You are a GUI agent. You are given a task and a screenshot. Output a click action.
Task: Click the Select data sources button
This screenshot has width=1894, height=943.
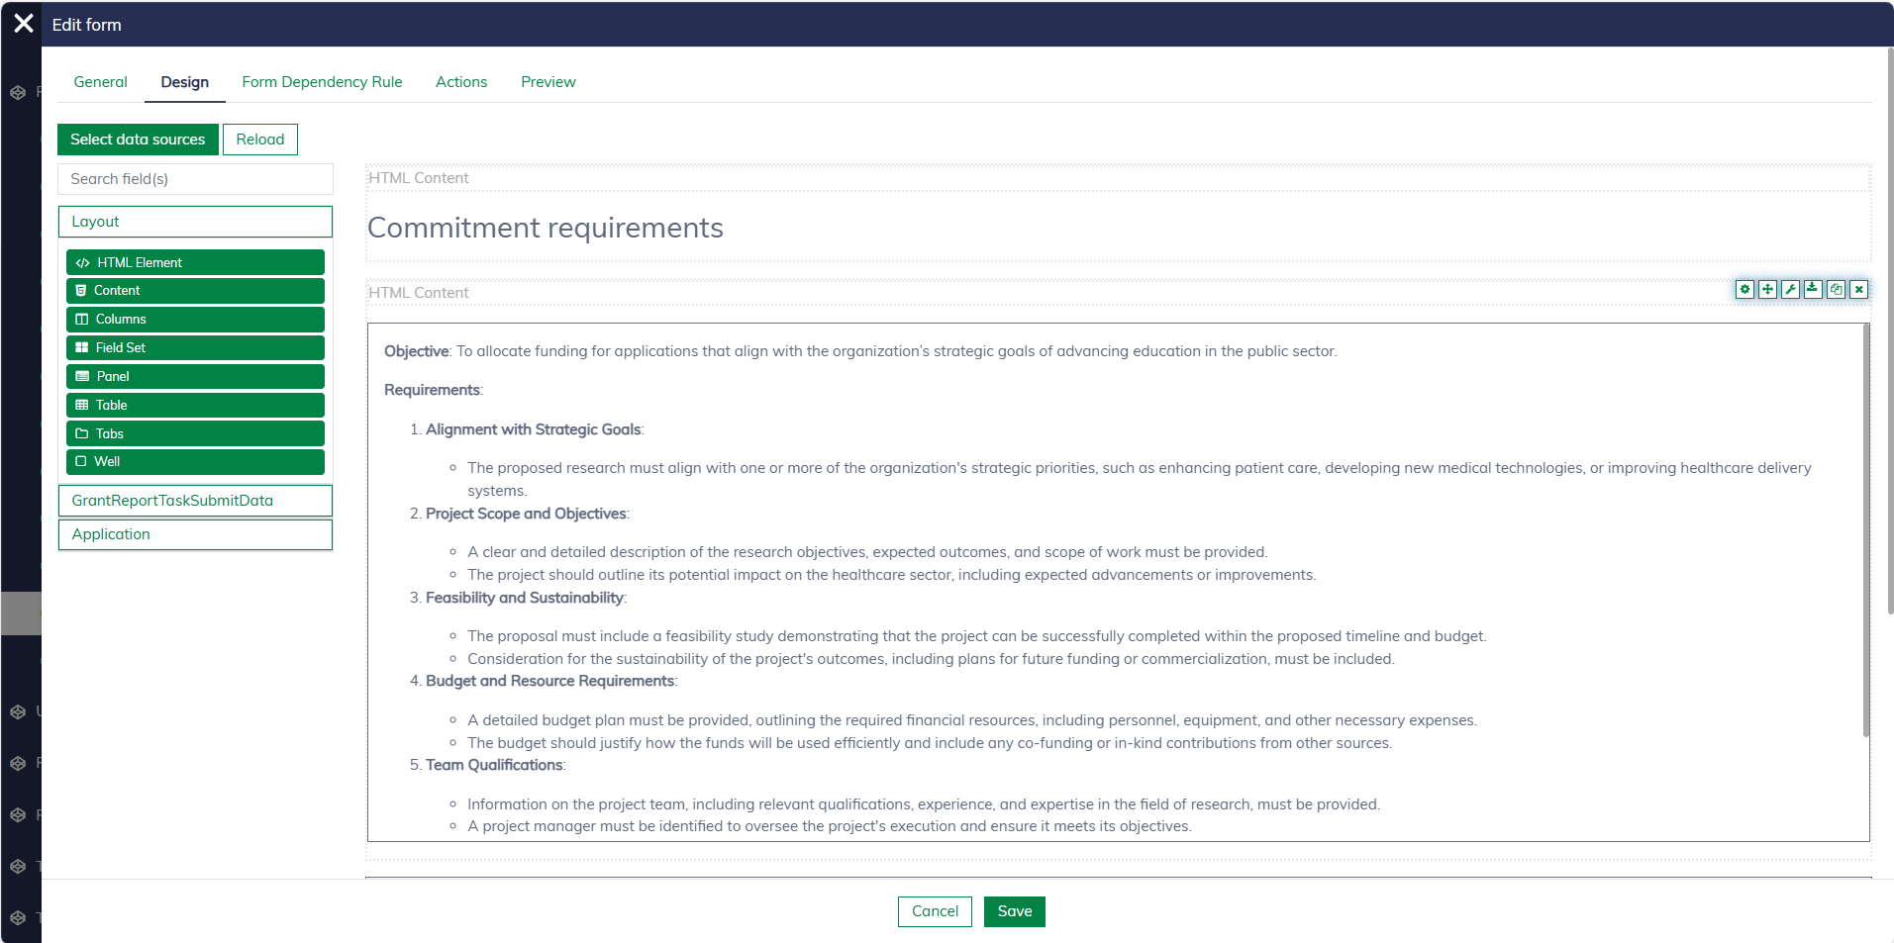coord(138,140)
